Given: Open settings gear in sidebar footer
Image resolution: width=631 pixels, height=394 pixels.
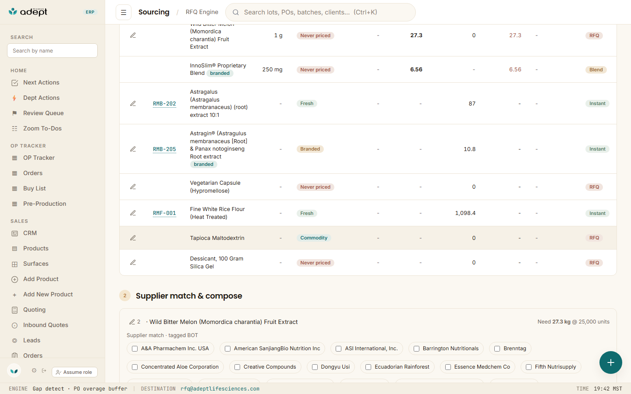Looking at the screenshot, I should 34,370.
